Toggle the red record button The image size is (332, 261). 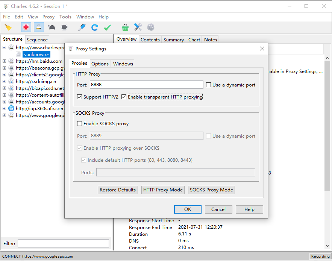[26, 27]
